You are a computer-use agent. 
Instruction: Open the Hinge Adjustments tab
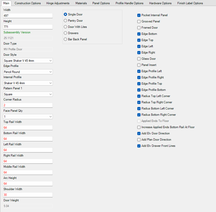tap(58, 3)
